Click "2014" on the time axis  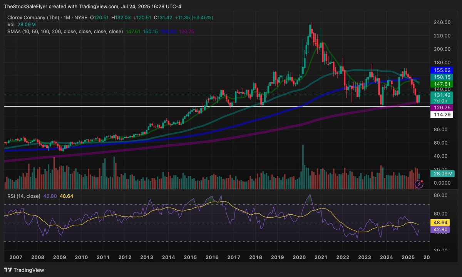(168, 257)
